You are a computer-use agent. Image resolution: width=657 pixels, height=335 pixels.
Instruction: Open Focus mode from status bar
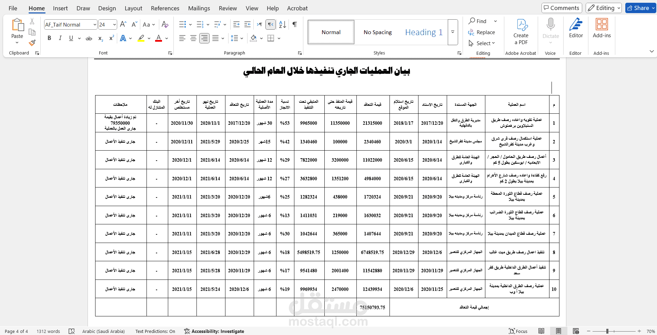click(518, 331)
